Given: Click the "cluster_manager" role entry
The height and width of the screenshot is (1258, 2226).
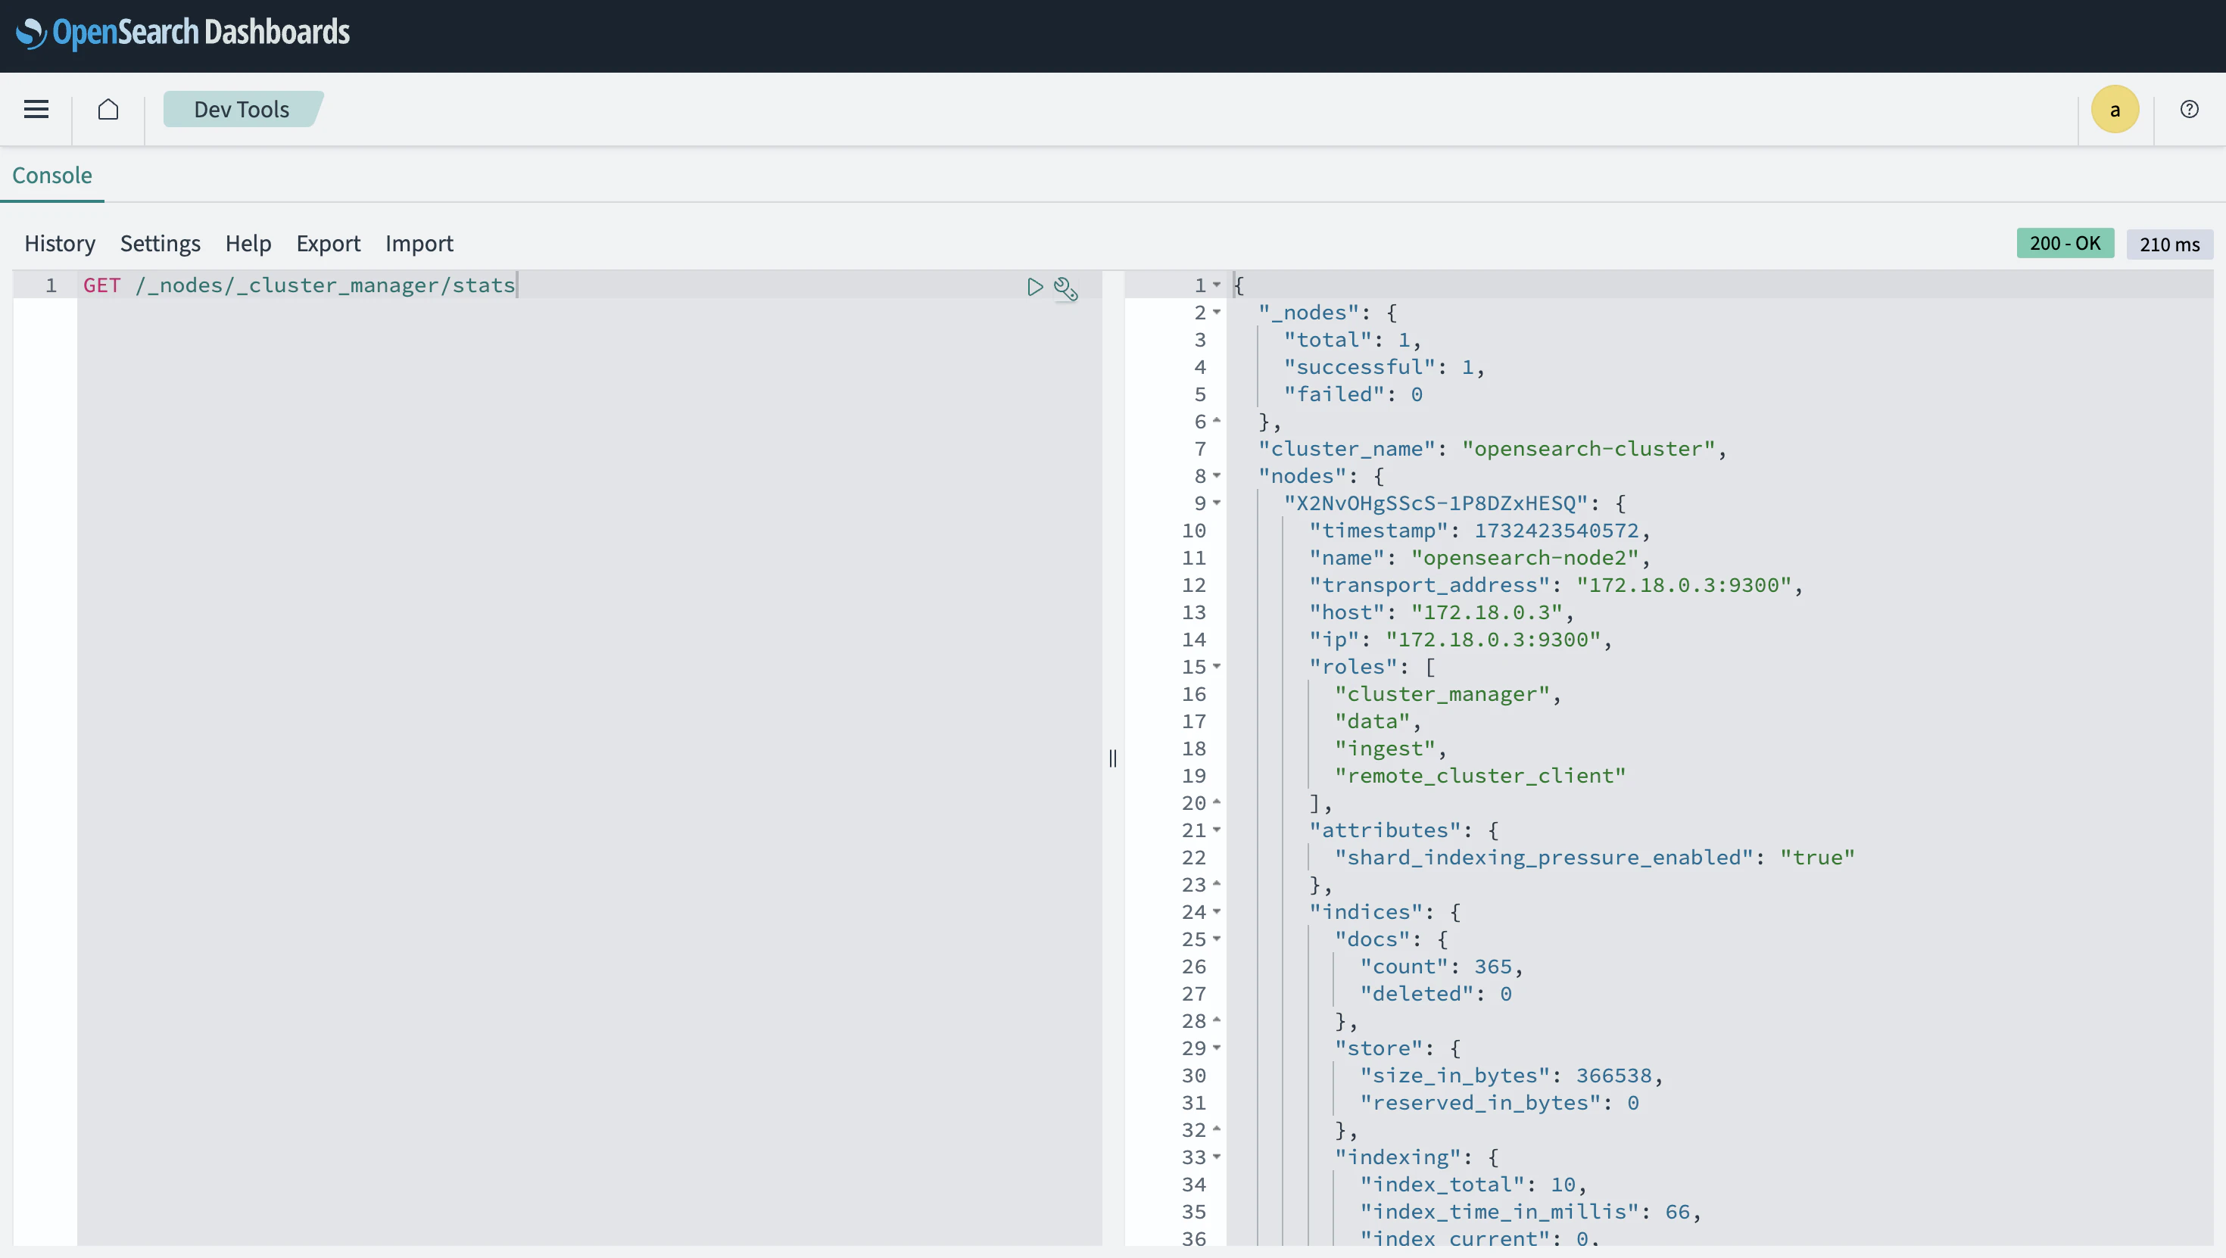Looking at the screenshot, I should (1442, 694).
